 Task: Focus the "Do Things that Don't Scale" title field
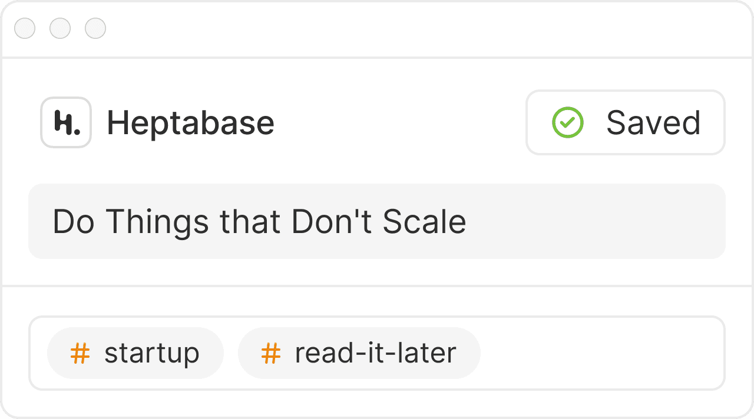point(377,221)
